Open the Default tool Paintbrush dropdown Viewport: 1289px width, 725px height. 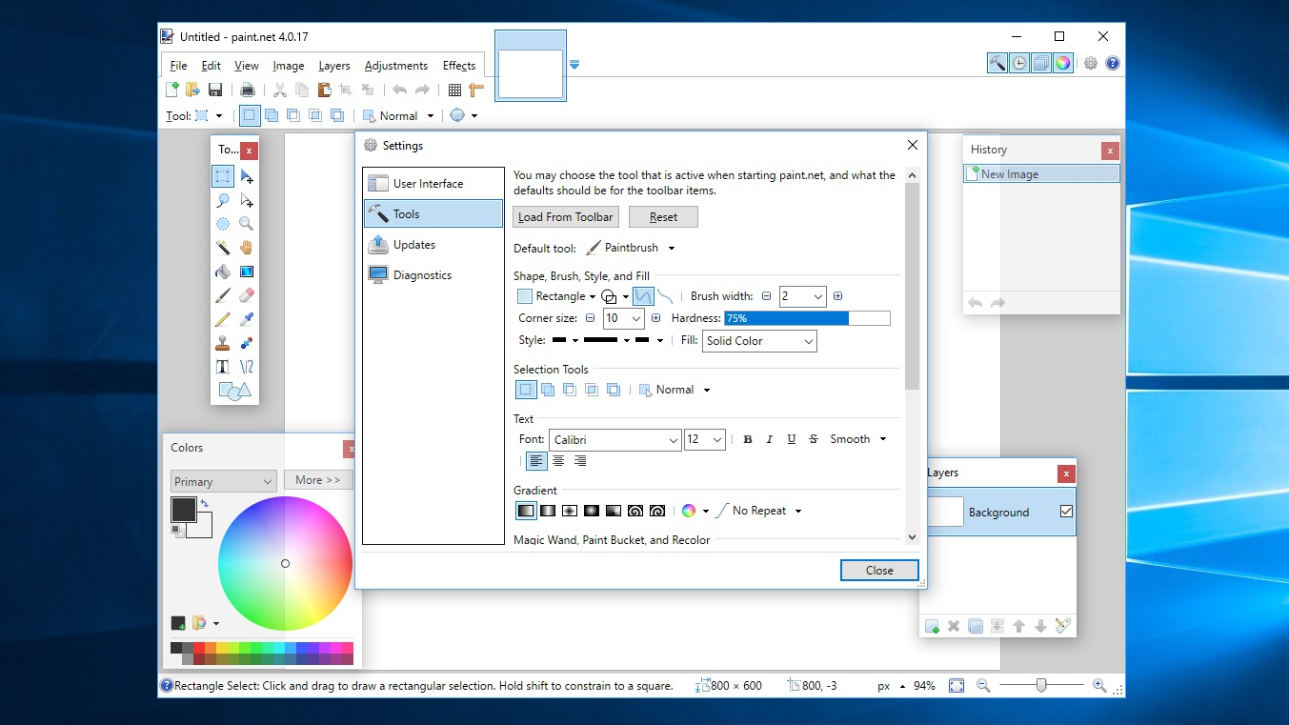click(631, 249)
